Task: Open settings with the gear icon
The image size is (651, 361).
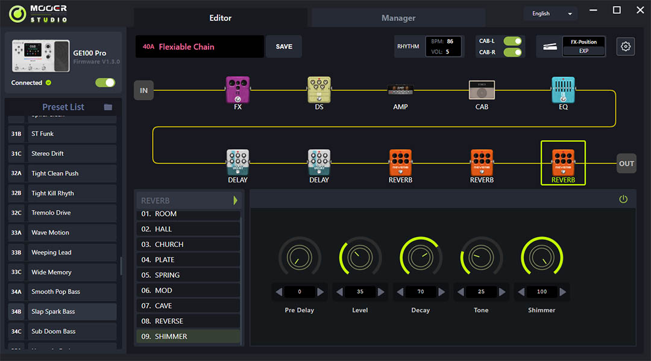Action: pyautogui.click(x=625, y=46)
